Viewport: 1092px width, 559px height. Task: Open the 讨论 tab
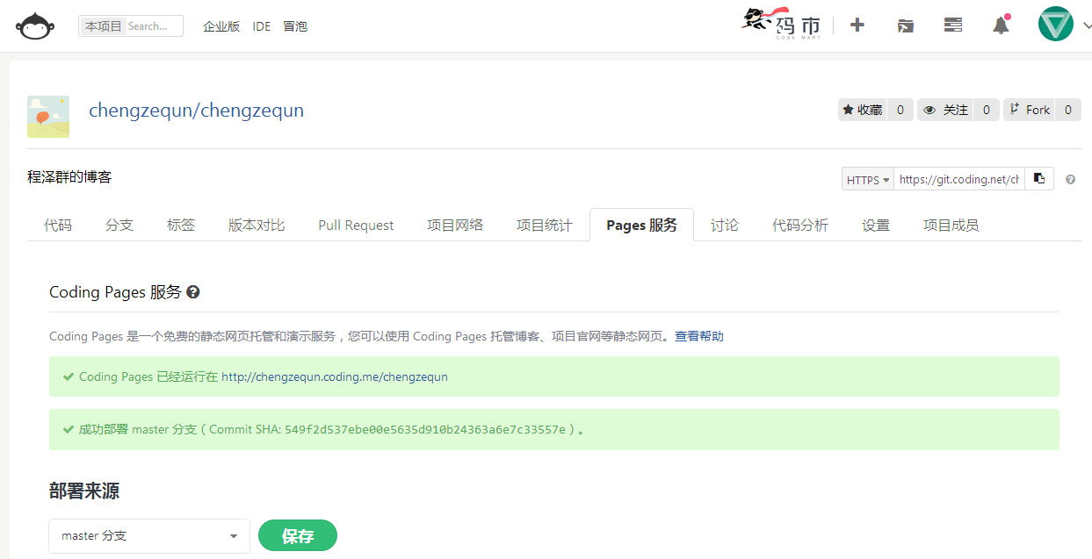(x=725, y=226)
